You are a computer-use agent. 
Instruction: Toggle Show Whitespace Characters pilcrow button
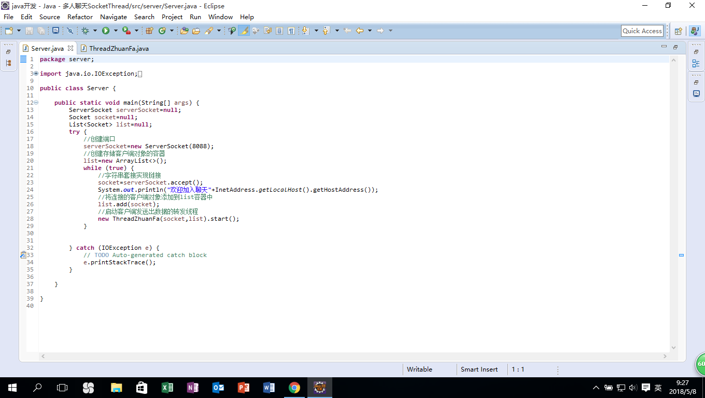coord(291,31)
